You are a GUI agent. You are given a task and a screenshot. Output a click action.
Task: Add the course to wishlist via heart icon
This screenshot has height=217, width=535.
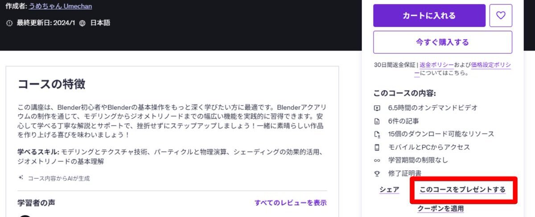pyautogui.click(x=501, y=16)
